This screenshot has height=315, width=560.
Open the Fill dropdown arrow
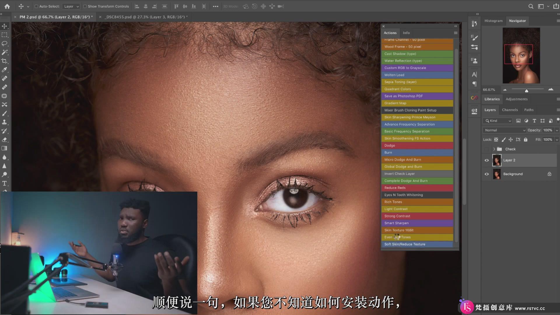[557, 140]
